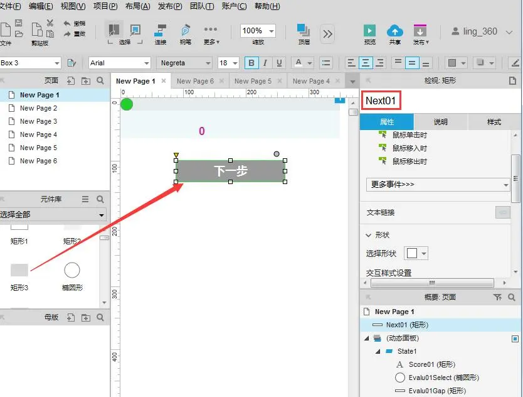Toggle Italic formatting

click(265, 63)
